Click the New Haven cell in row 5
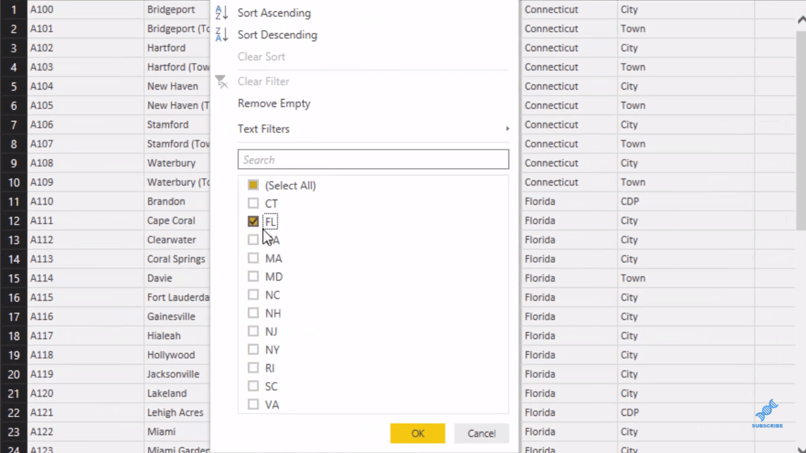This screenshot has width=806, height=453. [x=178, y=86]
